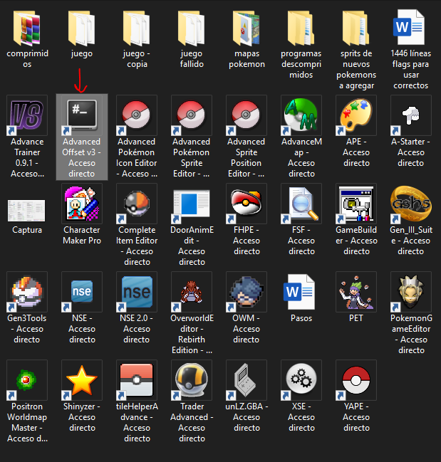Screen dimensions: 441x462
Task: Click the Complete Item Editor shortcut
Action: (x=137, y=204)
